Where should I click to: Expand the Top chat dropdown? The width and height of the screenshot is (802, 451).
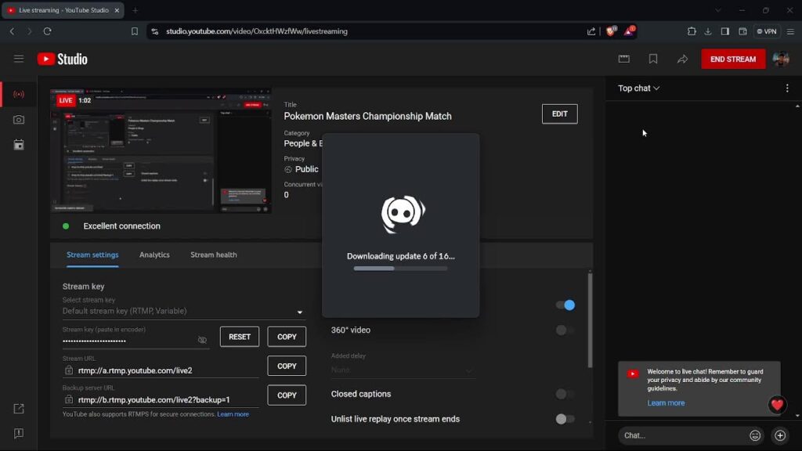coord(639,88)
